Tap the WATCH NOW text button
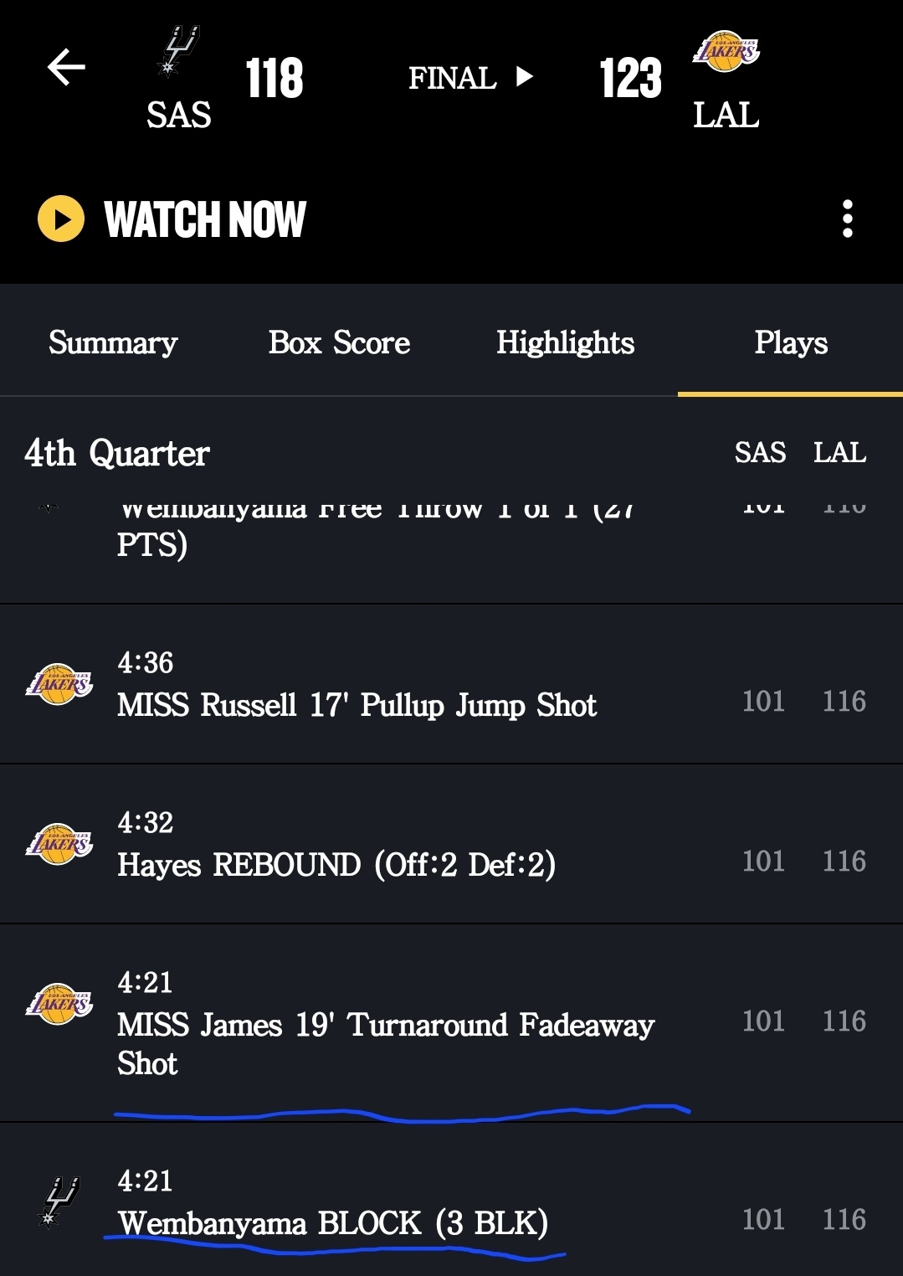 click(x=204, y=219)
